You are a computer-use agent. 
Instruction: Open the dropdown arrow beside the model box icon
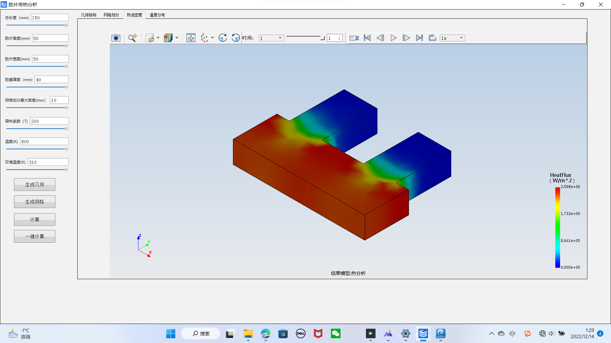[x=158, y=38]
